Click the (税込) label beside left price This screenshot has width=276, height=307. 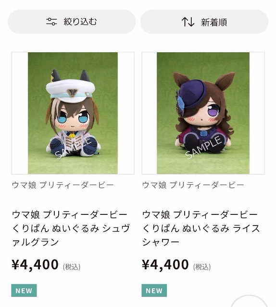[x=72, y=267]
